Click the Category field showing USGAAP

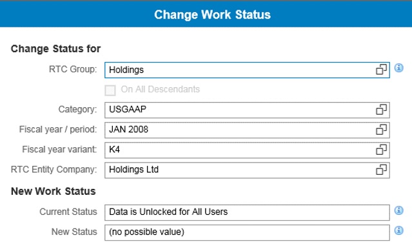[x=247, y=110]
